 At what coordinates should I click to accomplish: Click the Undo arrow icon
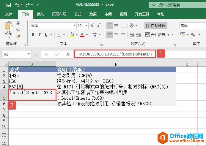[x=17, y=5]
